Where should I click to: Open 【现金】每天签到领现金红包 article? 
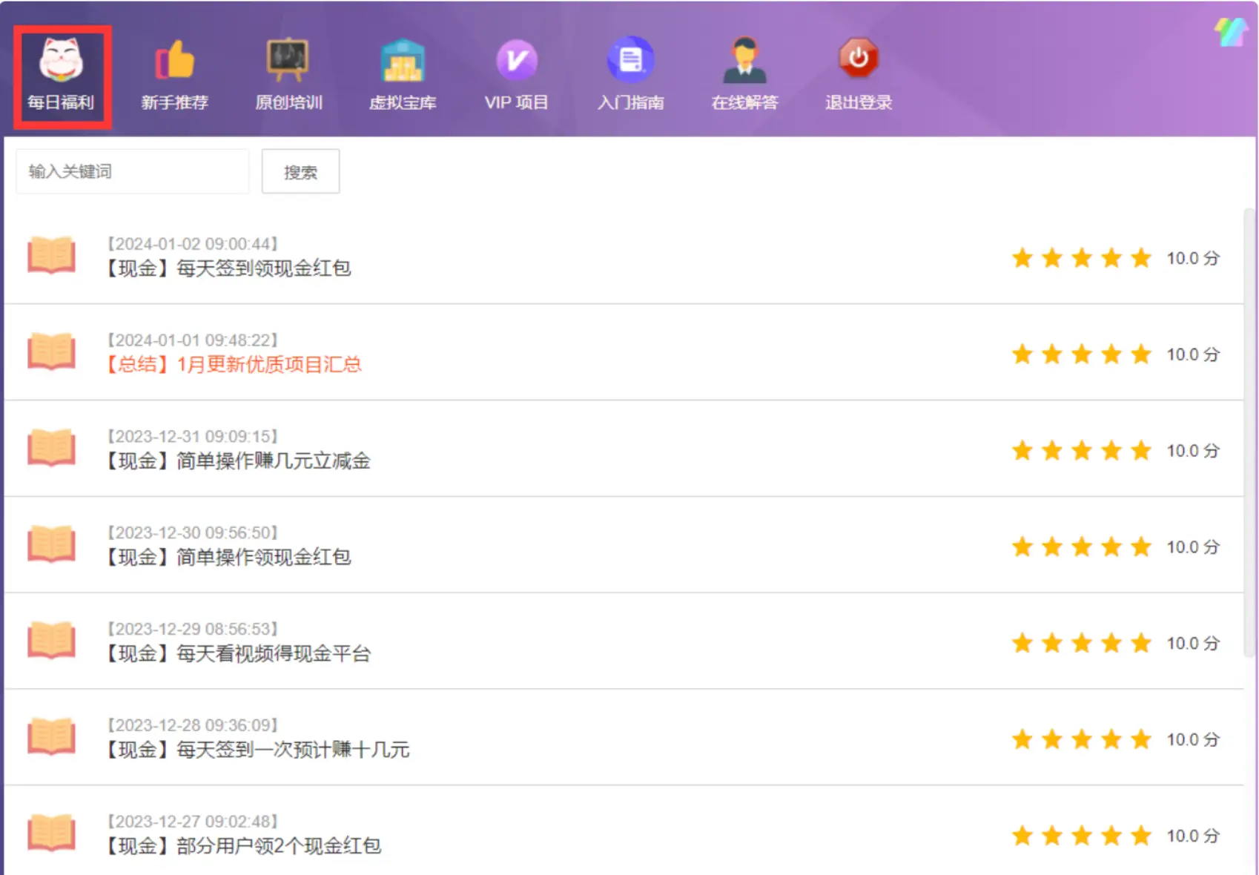227,268
